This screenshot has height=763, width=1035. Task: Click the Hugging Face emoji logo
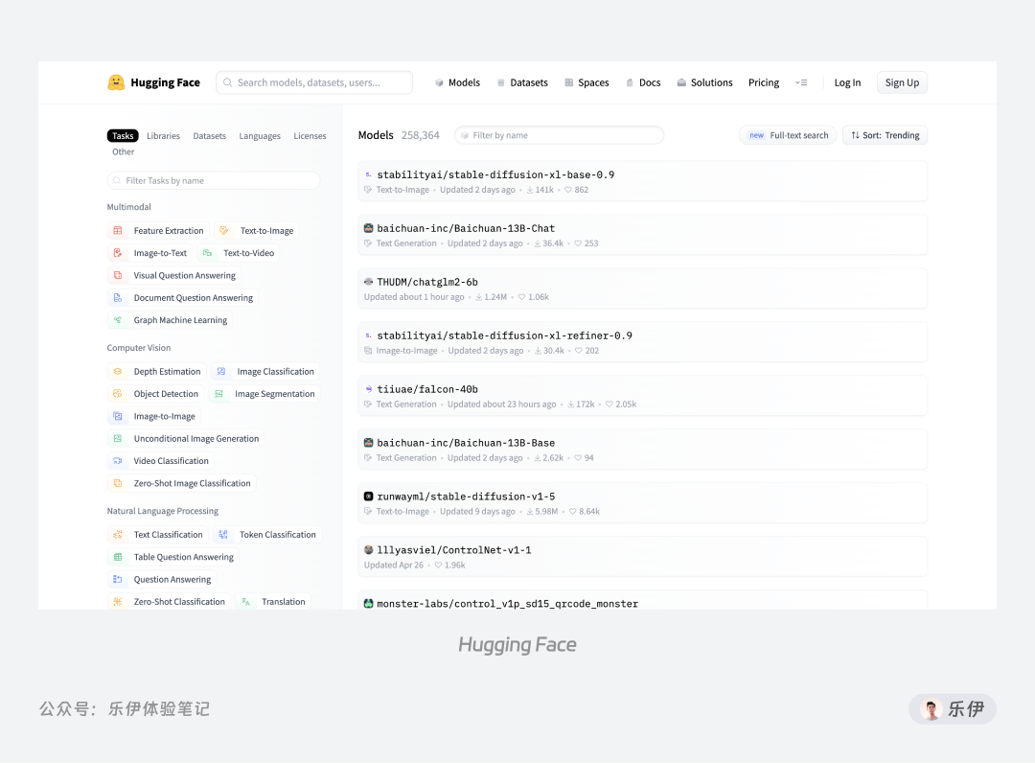pos(116,82)
